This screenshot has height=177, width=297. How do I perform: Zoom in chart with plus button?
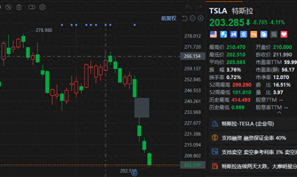200,18
